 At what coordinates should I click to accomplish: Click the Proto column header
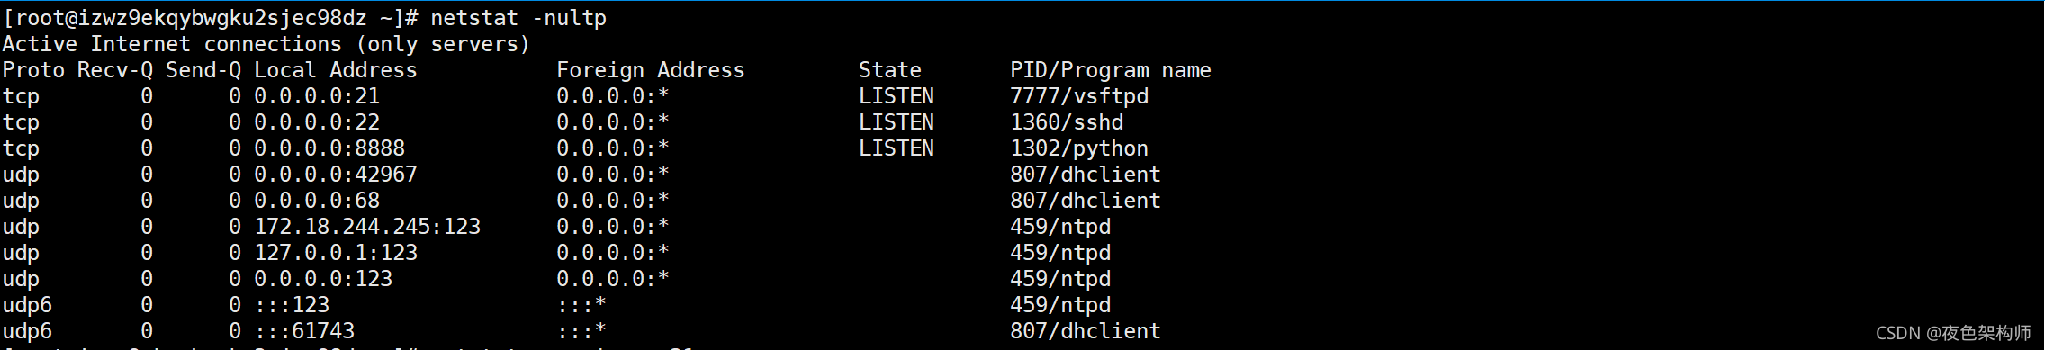[x=33, y=70]
